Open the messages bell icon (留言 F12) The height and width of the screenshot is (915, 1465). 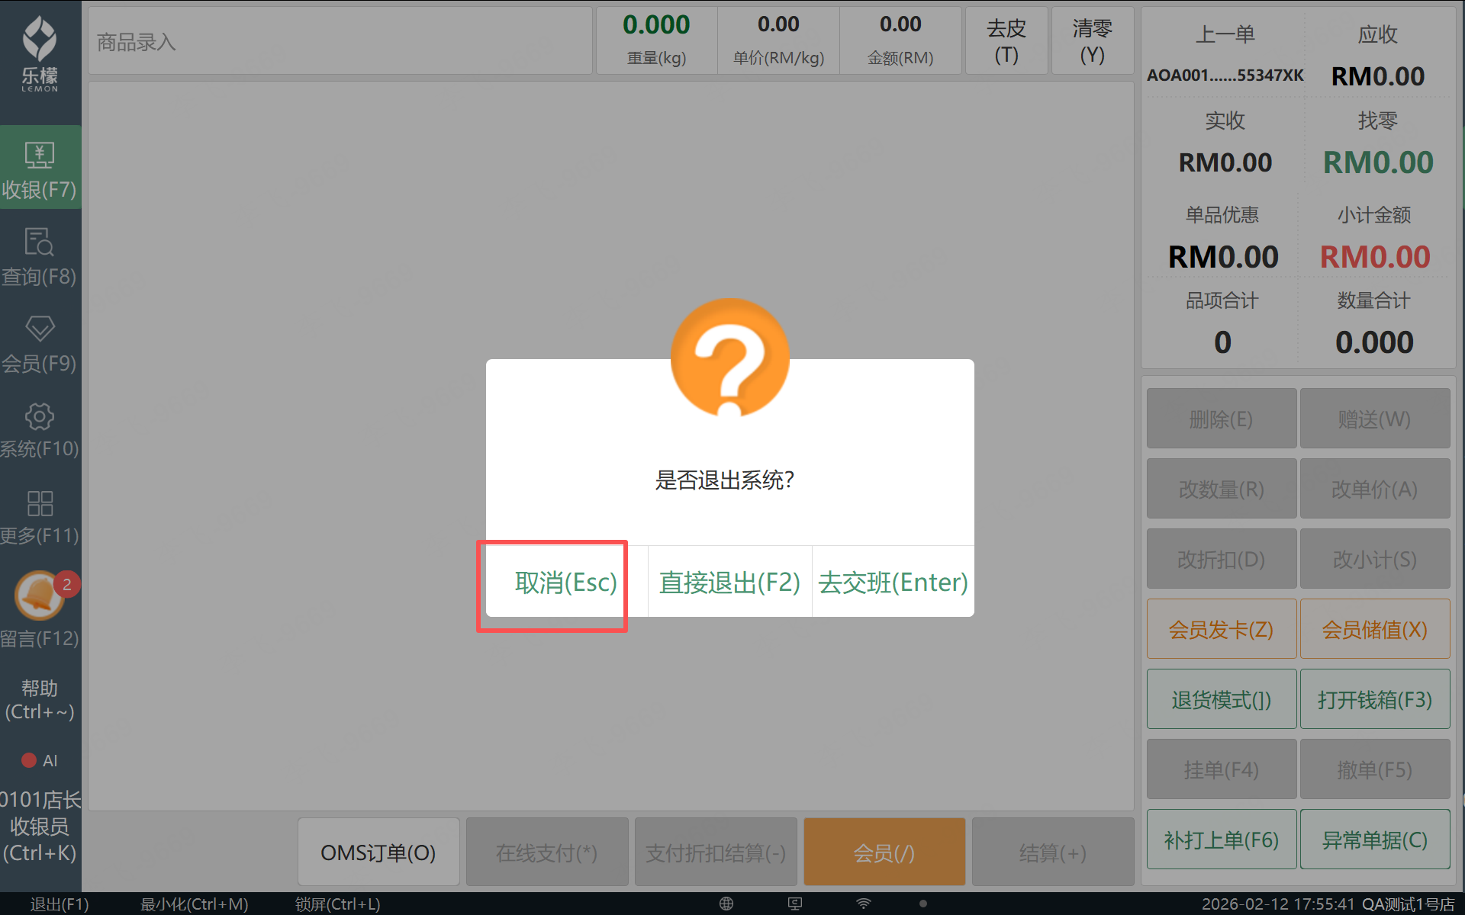(40, 597)
